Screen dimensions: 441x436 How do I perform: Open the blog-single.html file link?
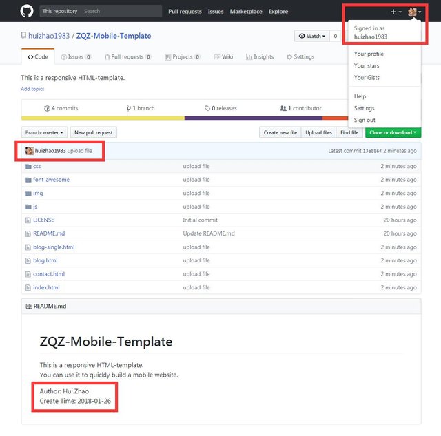pos(54,247)
